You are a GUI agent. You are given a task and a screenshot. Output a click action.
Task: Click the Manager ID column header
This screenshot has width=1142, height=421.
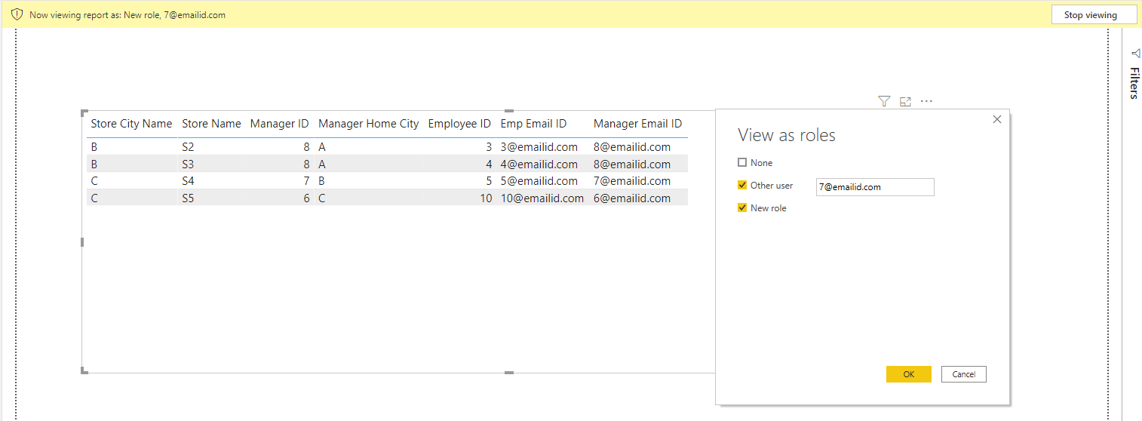click(279, 124)
